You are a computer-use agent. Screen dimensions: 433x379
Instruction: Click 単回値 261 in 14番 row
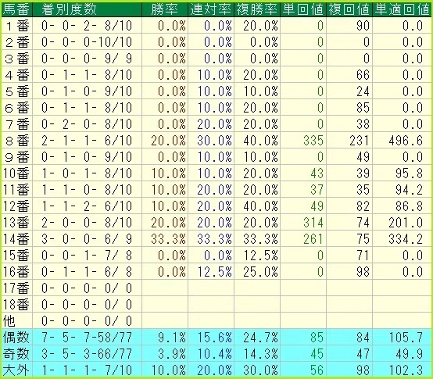(313, 239)
